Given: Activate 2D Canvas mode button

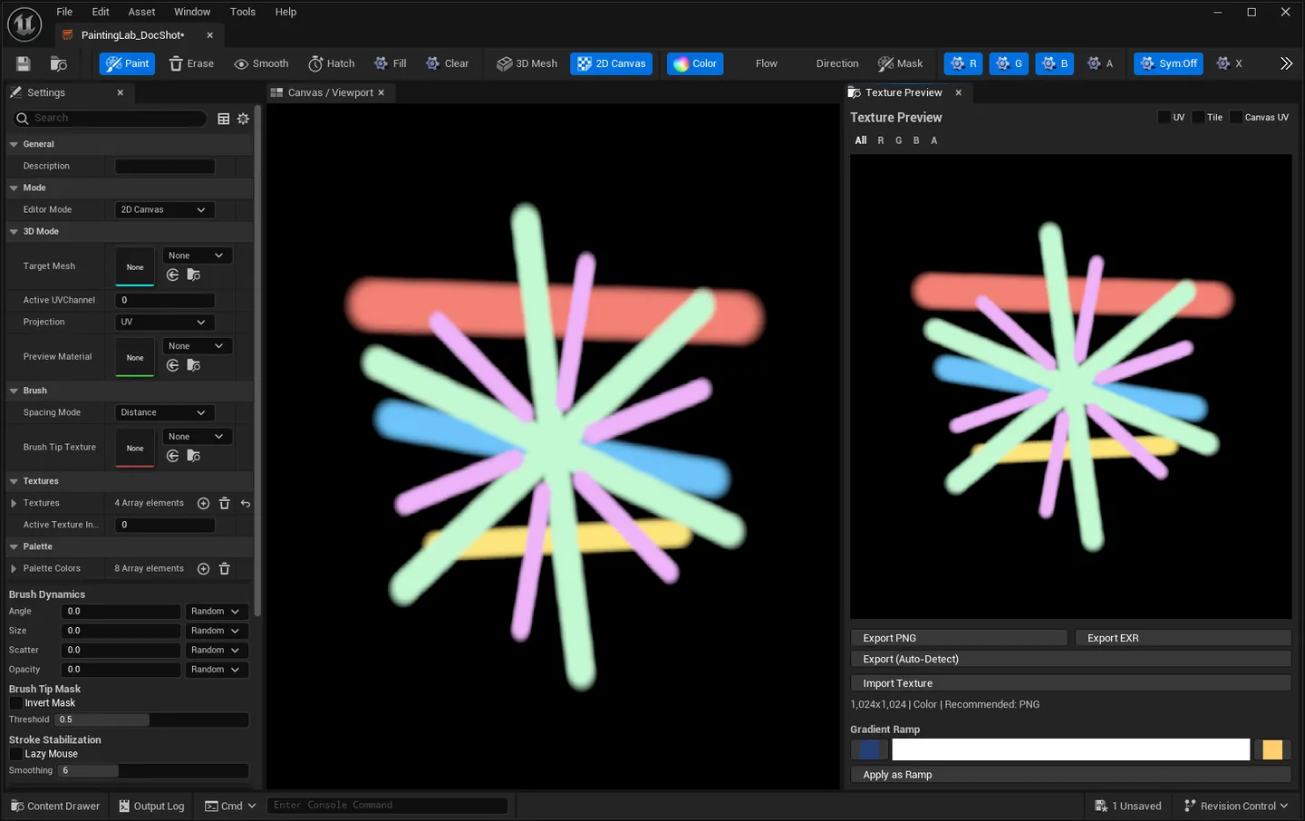Looking at the screenshot, I should tap(612, 63).
